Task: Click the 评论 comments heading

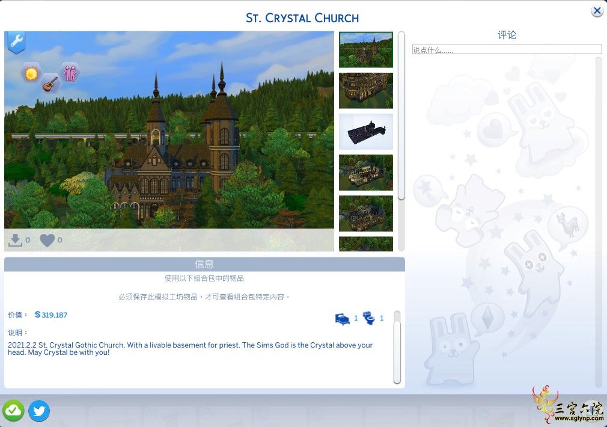Action: [x=507, y=35]
